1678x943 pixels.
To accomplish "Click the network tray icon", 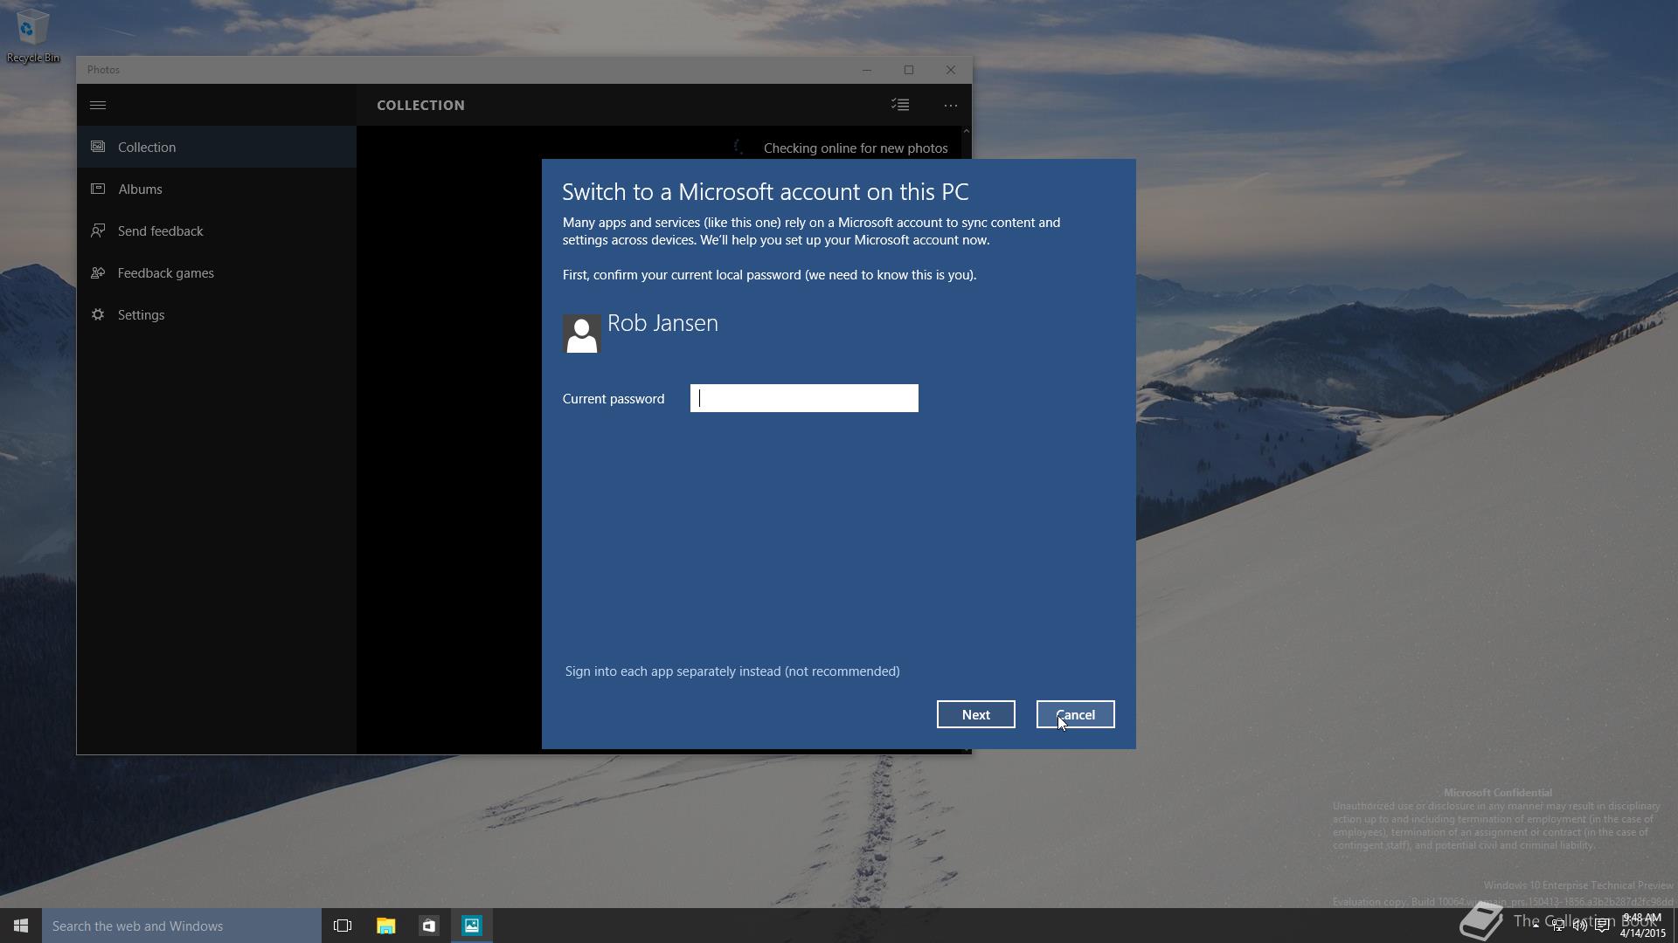I will click(x=1558, y=926).
